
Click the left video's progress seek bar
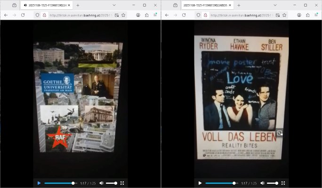[x=59, y=183]
